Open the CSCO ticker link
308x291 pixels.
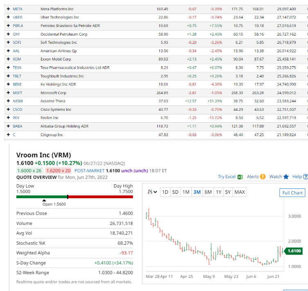click(x=18, y=110)
